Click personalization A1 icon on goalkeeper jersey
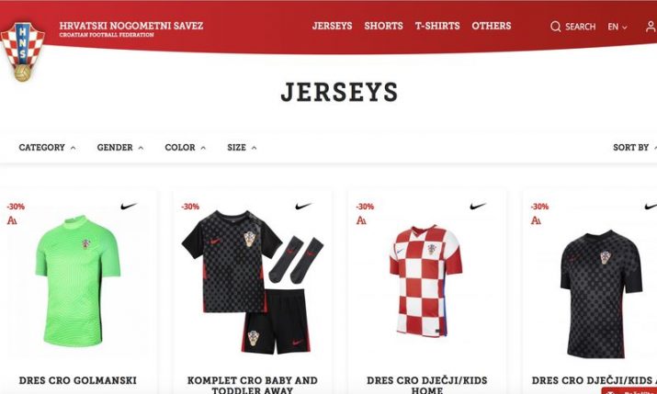Viewport: 657px width, 394px height. [12, 220]
